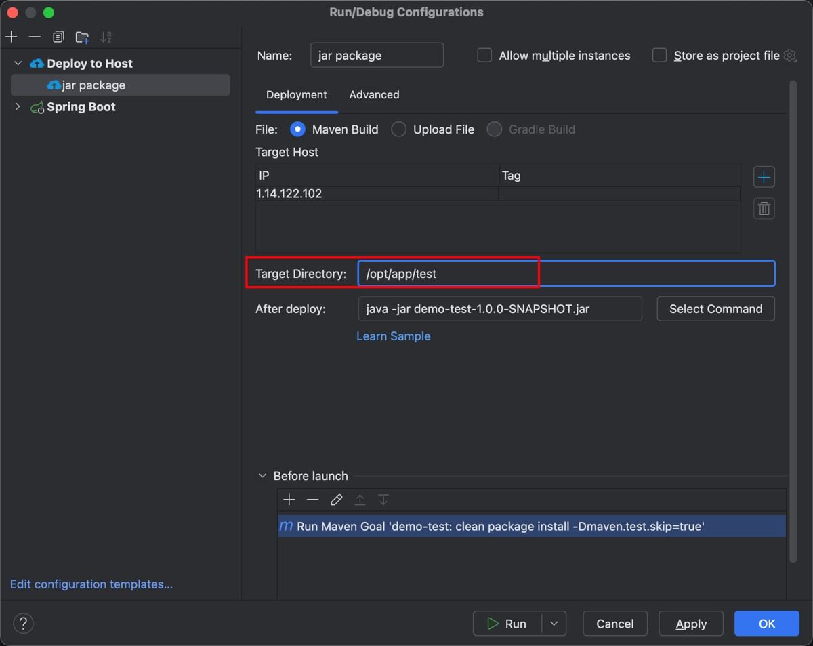Screen dimensions: 813x646
Task: Switch to the Advanced tab
Action: click(x=374, y=95)
